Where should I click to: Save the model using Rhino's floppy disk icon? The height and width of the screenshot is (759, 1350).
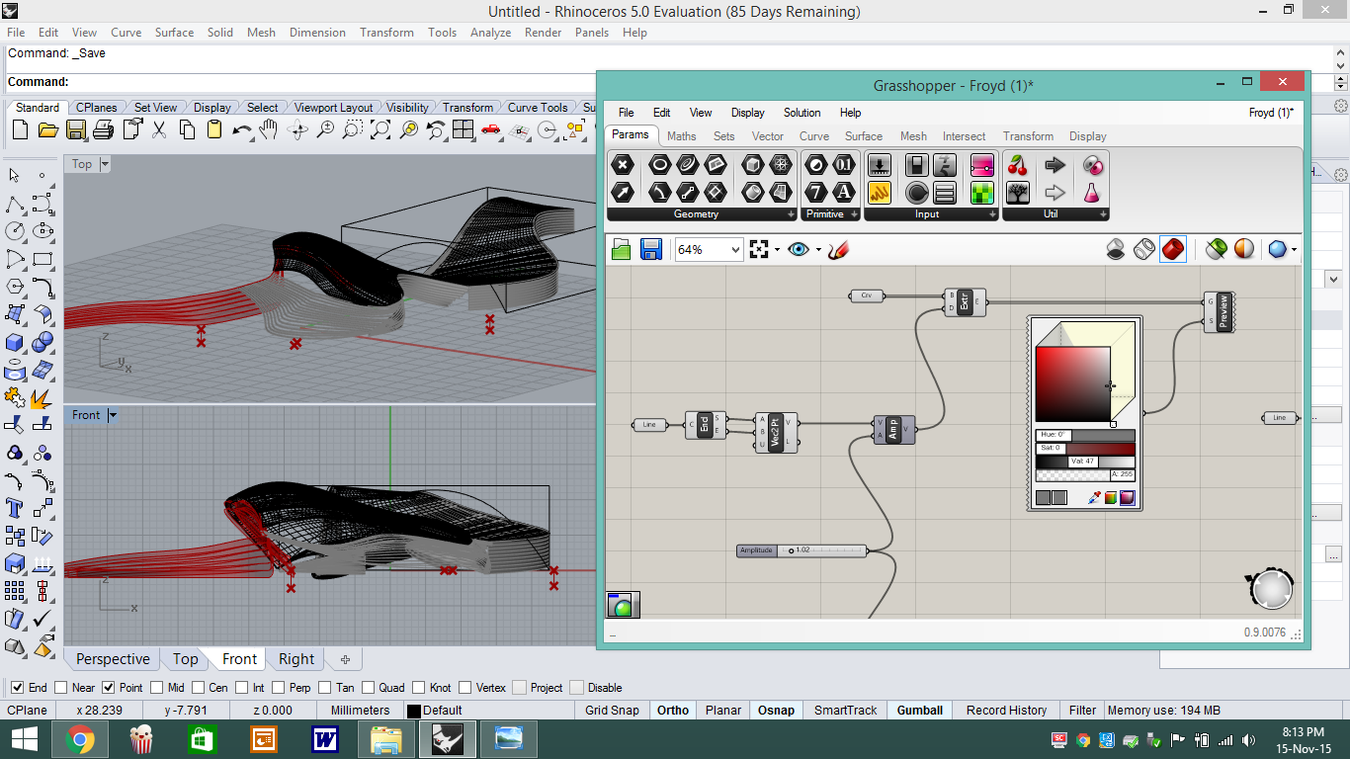[76, 130]
